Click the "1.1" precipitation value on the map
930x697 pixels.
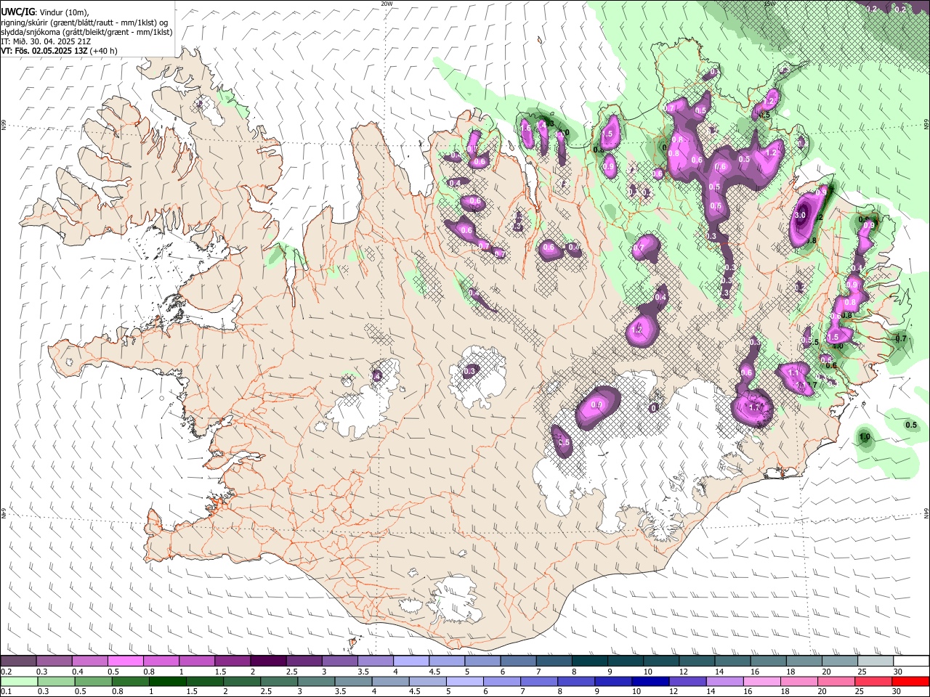[794, 372]
